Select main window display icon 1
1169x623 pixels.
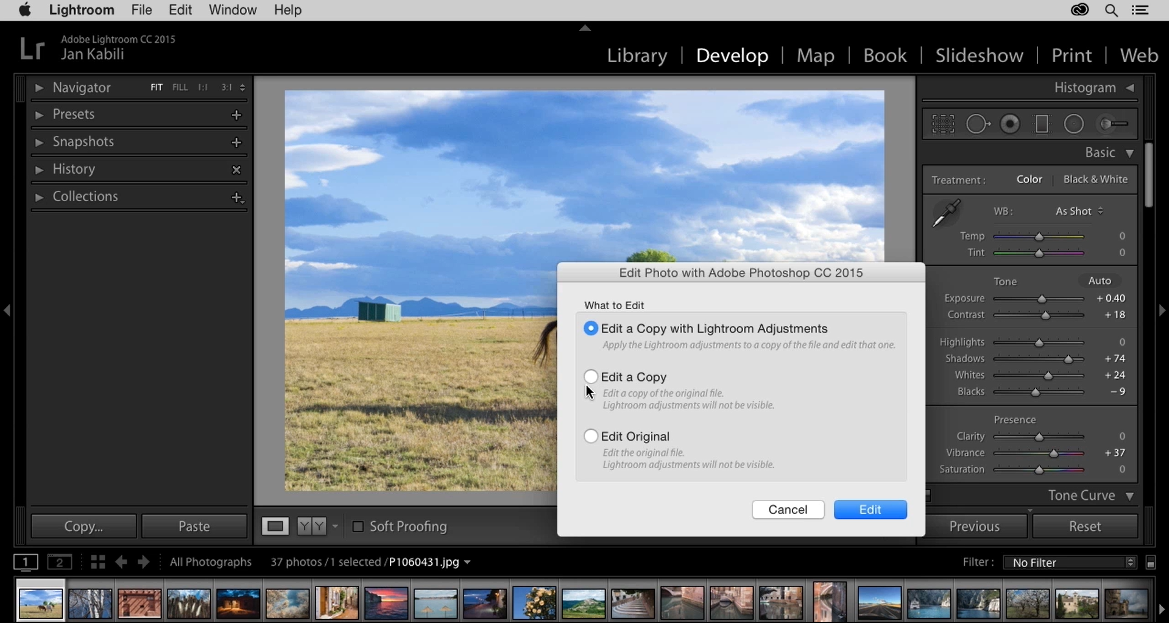26,562
